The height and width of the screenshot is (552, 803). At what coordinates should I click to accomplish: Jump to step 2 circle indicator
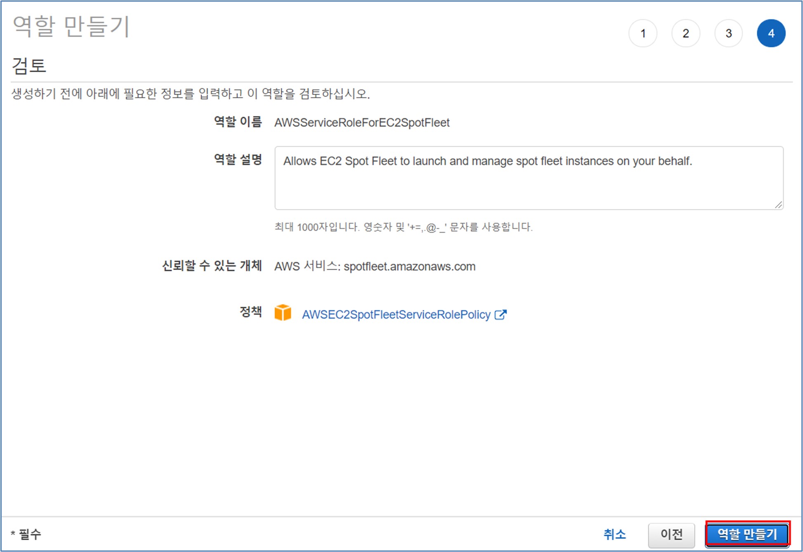pyautogui.click(x=685, y=33)
